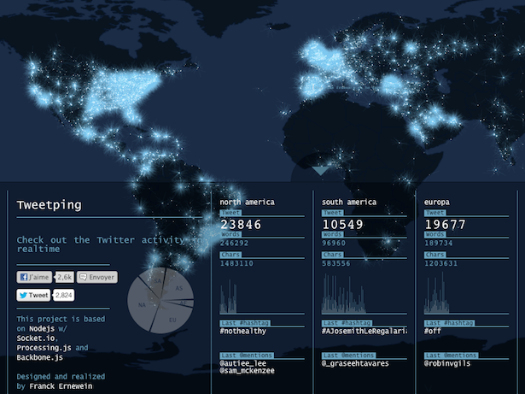Open the @autiee_lee mention

pos(243,363)
